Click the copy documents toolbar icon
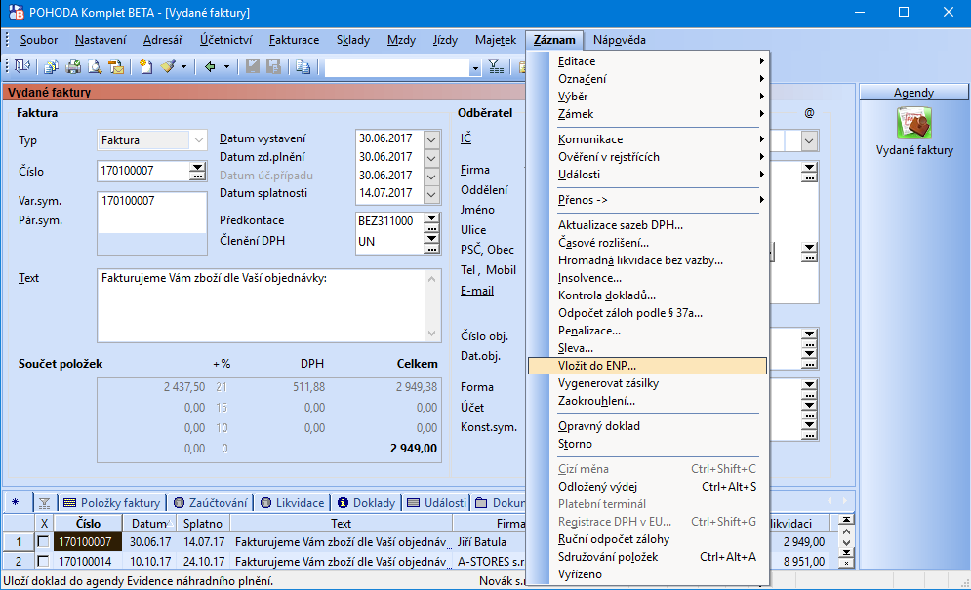The image size is (971, 590). (x=52, y=66)
